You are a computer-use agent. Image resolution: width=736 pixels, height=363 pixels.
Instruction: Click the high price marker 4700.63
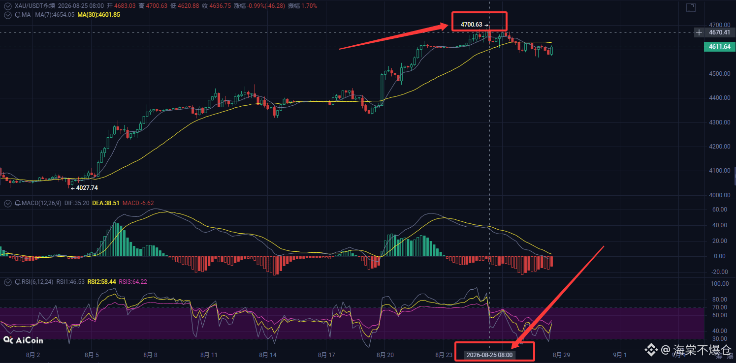[475, 25]
